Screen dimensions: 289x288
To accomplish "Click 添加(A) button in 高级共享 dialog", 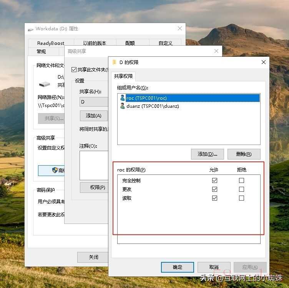I will [94, 116].
